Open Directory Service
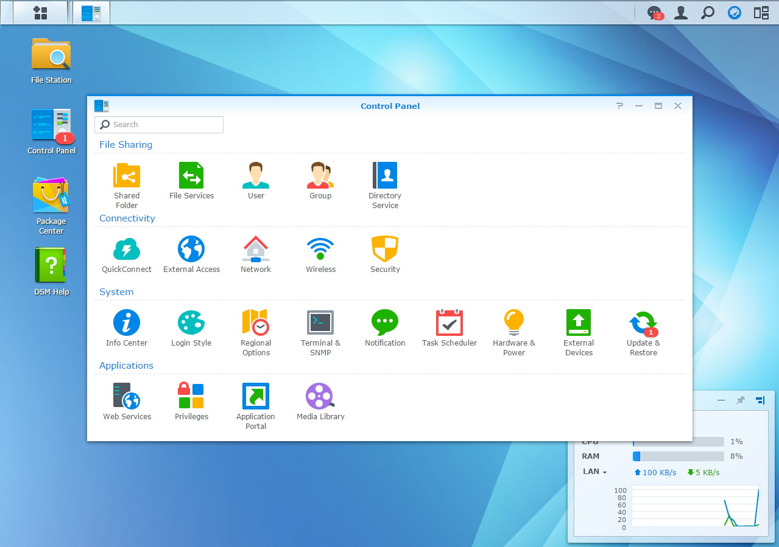 click(385, 175)
